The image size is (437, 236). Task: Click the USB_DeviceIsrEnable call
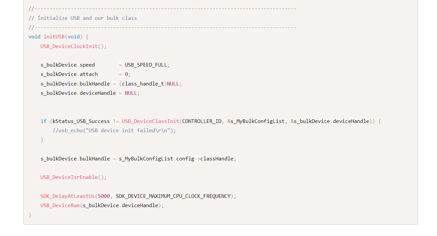(x=69, y=177)
